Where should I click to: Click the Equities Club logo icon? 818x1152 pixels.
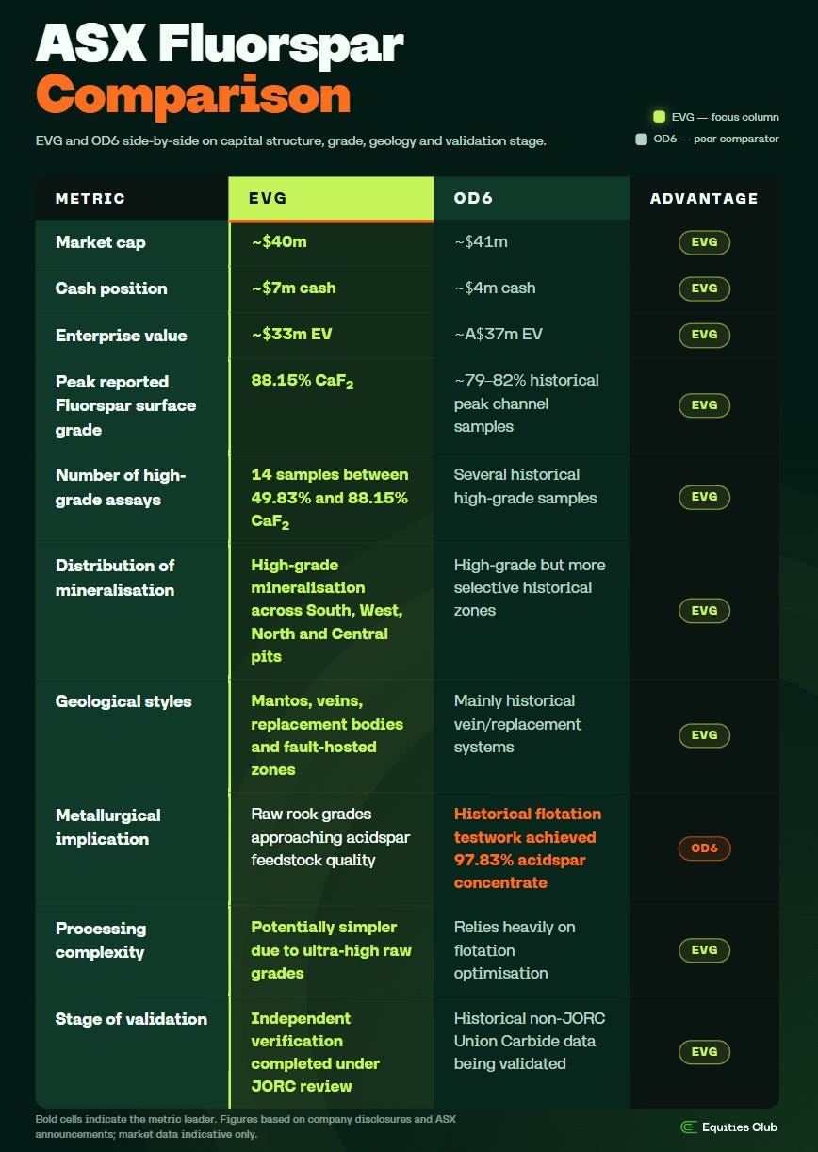click(x=689, y=1127)
